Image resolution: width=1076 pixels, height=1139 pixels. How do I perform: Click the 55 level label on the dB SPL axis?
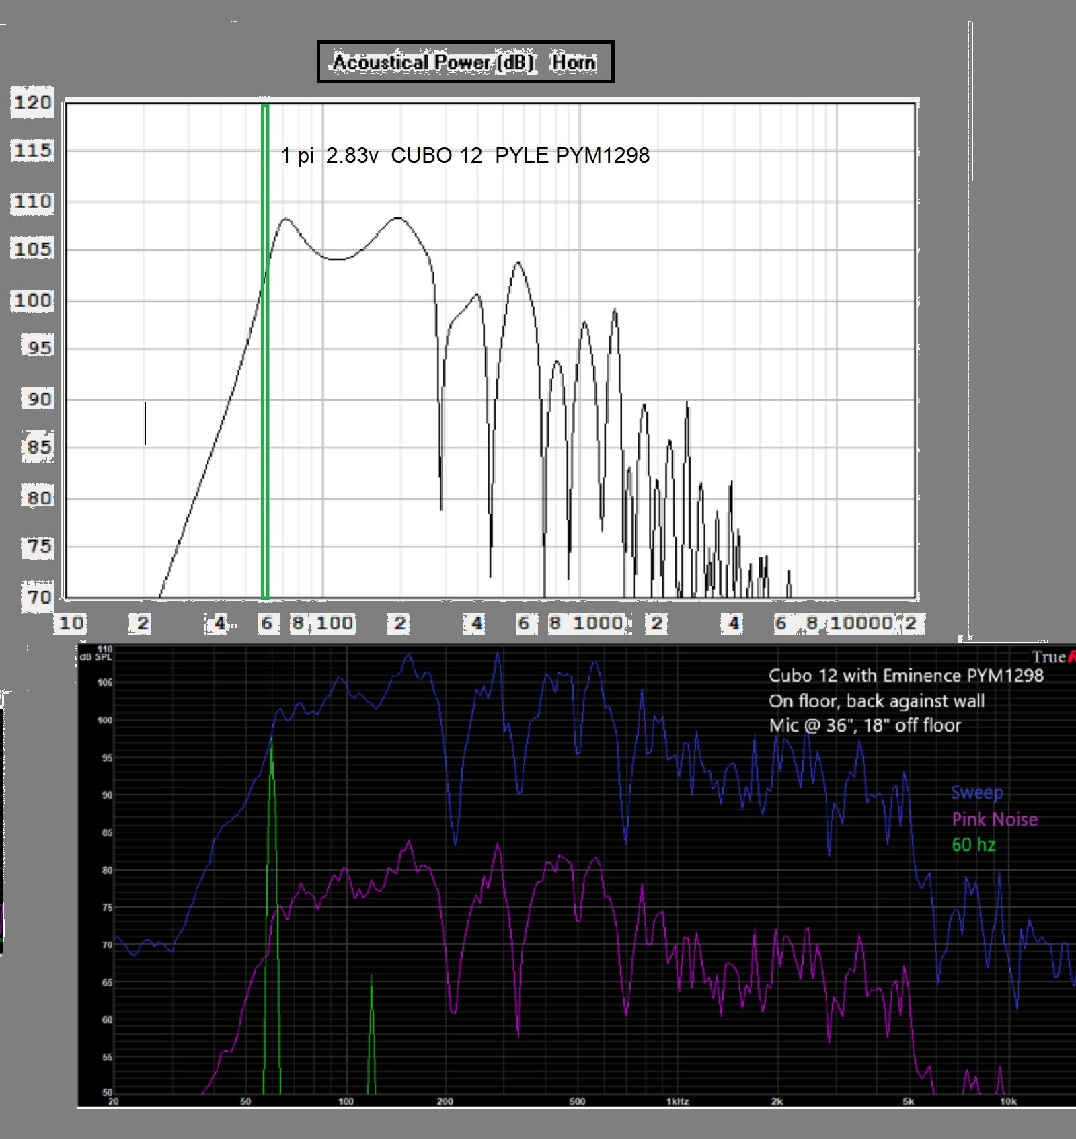[107, 1057]
